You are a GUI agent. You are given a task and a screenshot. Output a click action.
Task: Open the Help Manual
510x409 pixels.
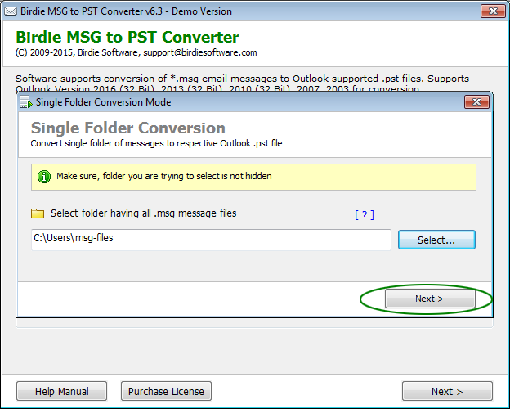(x=62, y=391)
